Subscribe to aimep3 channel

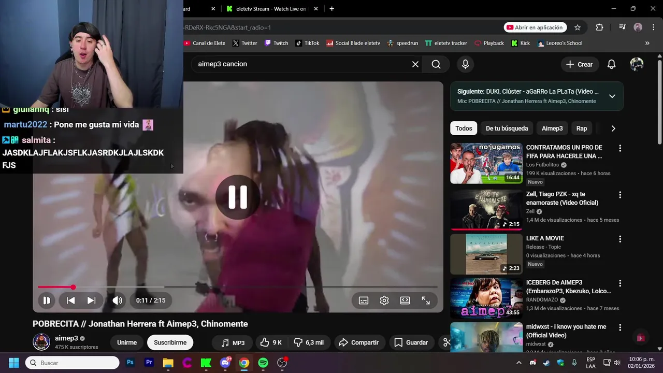coord(170,342)
